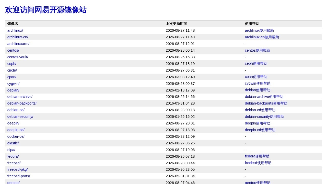This screenshot has height=184, width=327.
Task: View debian-archive使用帮助 help link
Action: pos(264,97)
